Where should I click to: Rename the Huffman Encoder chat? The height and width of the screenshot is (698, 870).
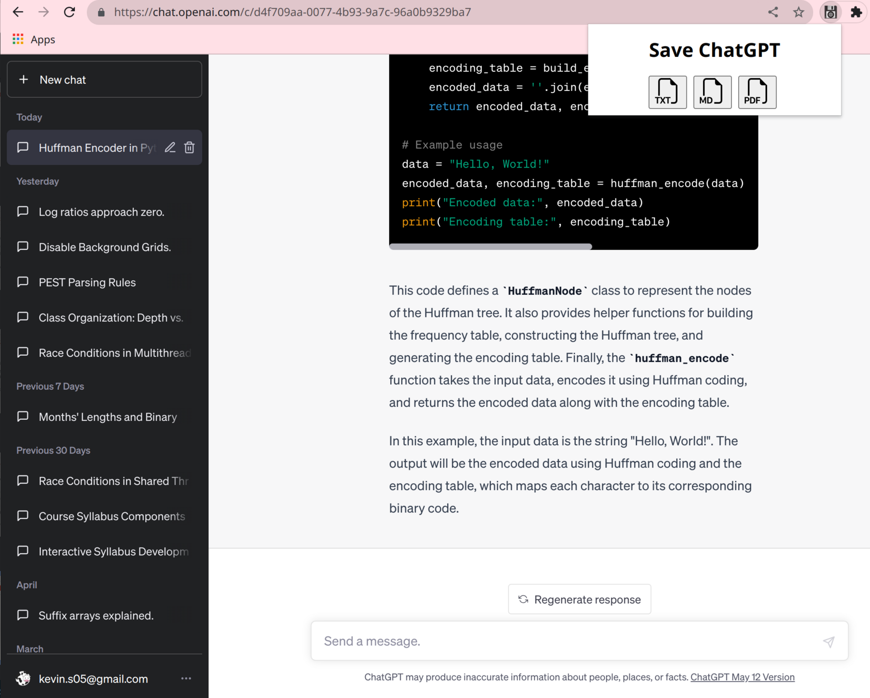(x=170, y=147)
